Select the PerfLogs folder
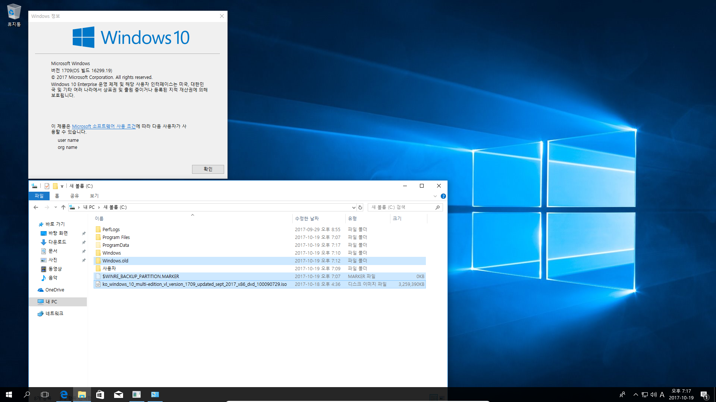The height and width of the screenshot is (402, 716). pyautogui.click(x=260, y=229)
